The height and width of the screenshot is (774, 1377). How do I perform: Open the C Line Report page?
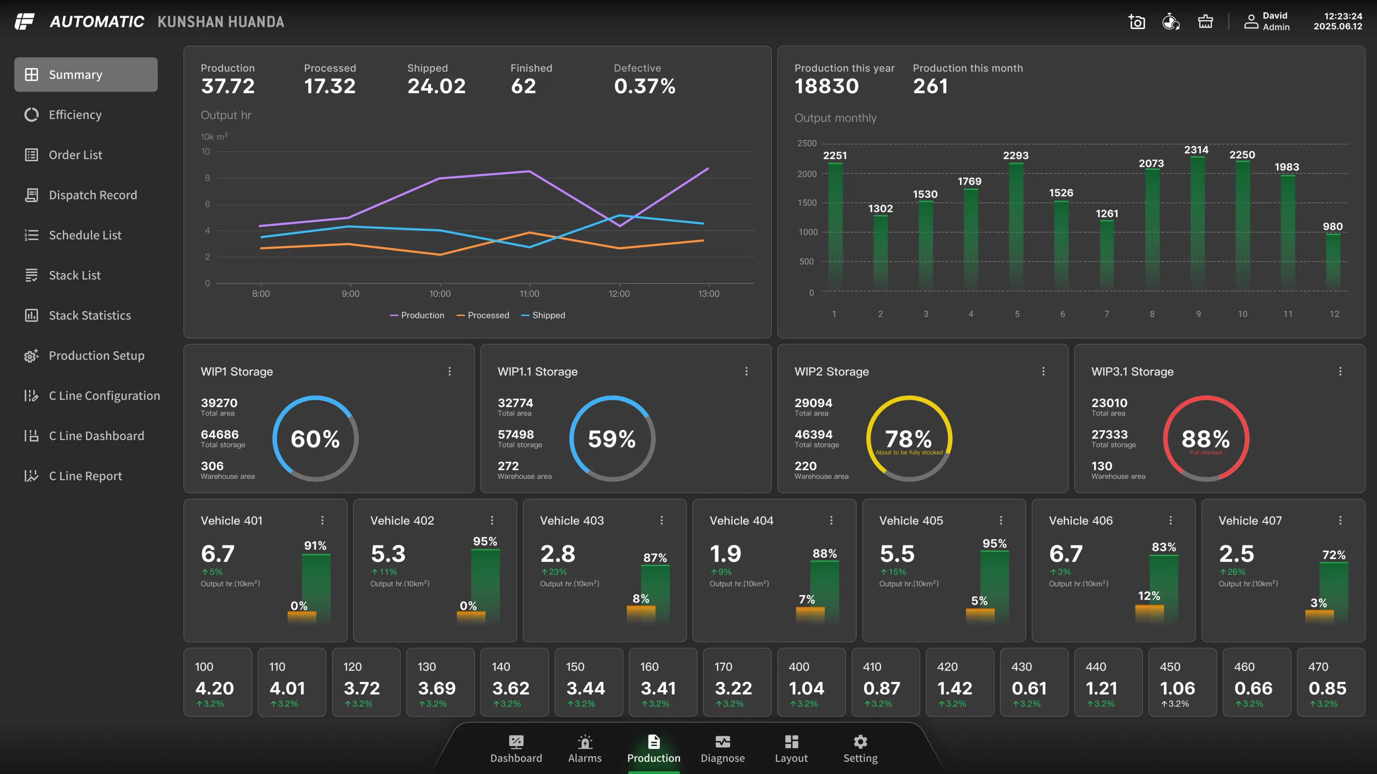point(85,476)
